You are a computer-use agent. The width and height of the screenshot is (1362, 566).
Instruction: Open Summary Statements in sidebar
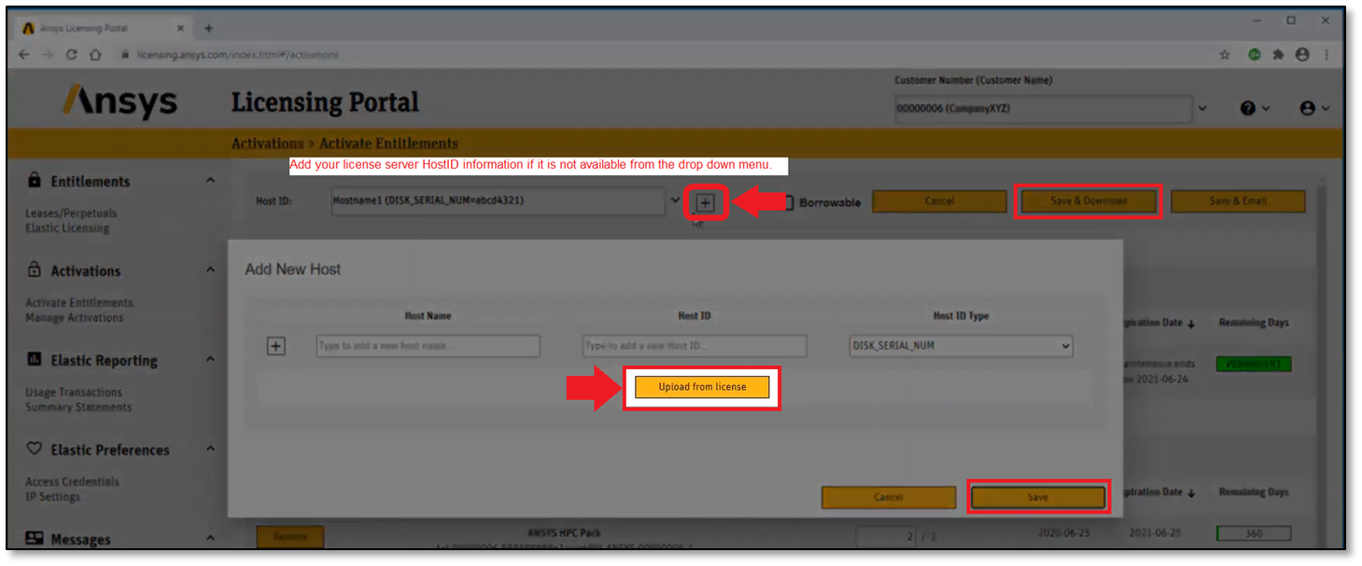78,407
